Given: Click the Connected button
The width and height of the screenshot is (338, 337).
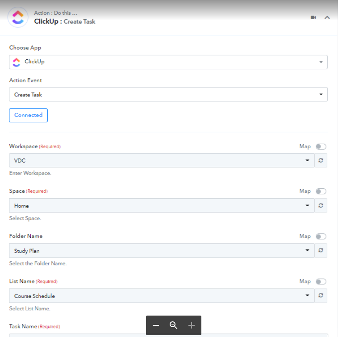Looking at the screenshot, I should pos(28,115).
